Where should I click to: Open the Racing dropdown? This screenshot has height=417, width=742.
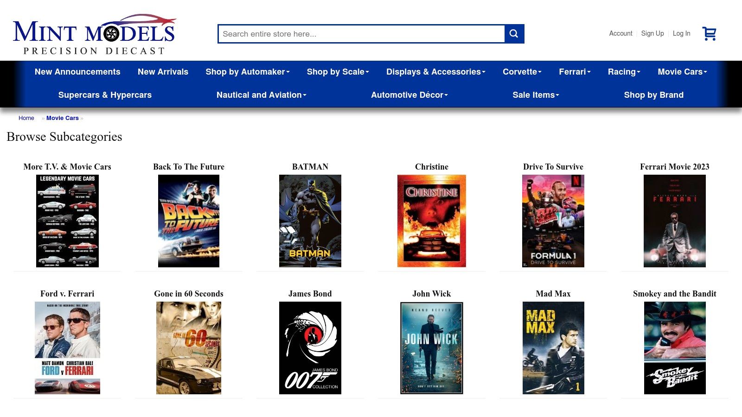tap(624, 72)
